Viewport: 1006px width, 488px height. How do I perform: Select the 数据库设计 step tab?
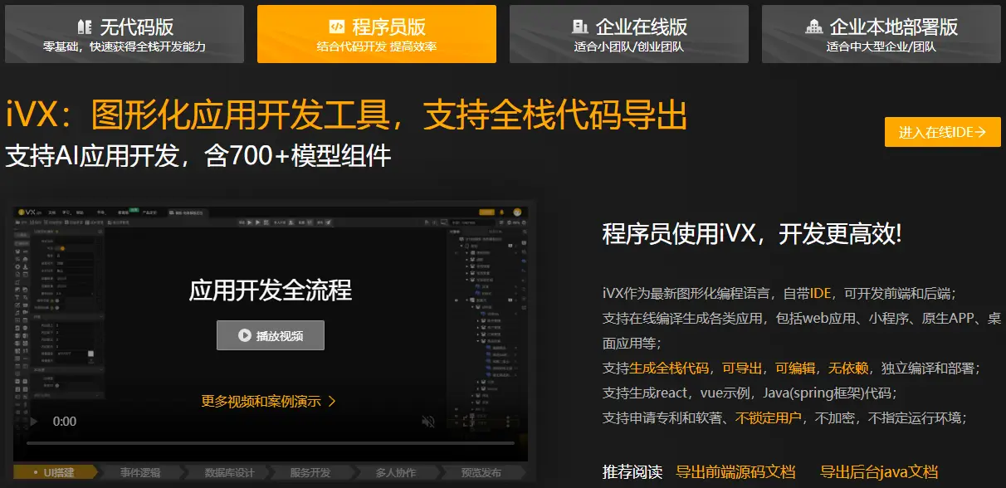229,473
